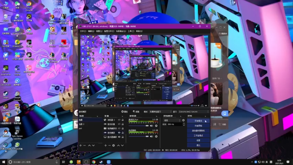Pop out the Audio Mixer dock panel
Screen dimensions: 293x165
tap(157, 116)
